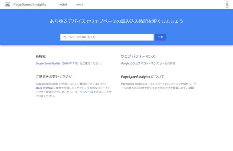Screen dimensions: 233x151
Task: Open the Google Speed Update link
Action: point(57,63)
